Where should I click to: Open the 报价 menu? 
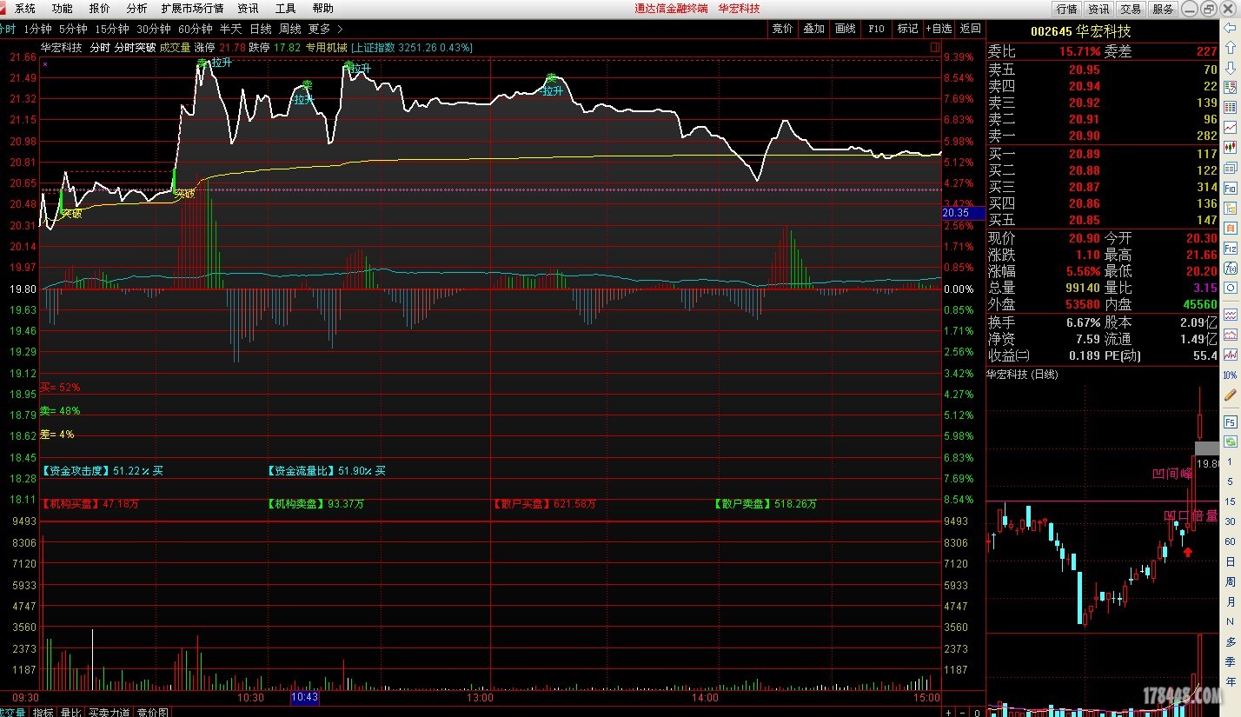coord(100,9)
